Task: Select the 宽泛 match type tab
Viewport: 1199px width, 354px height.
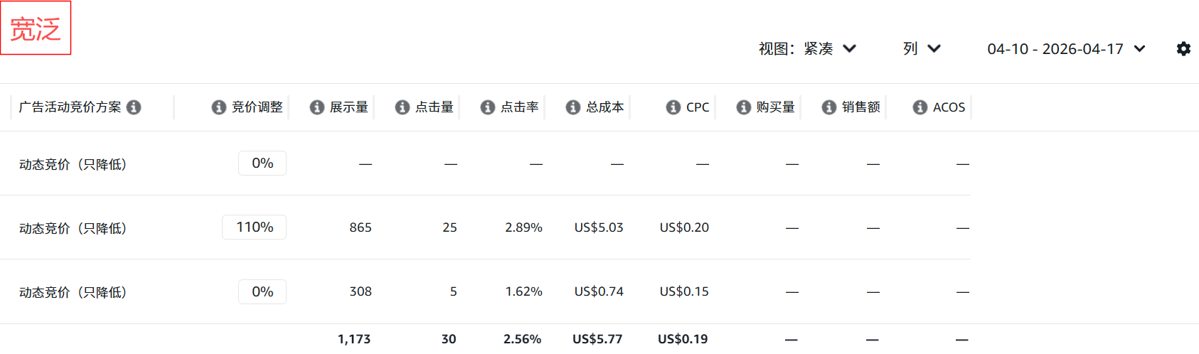Action: coord(36,28)
